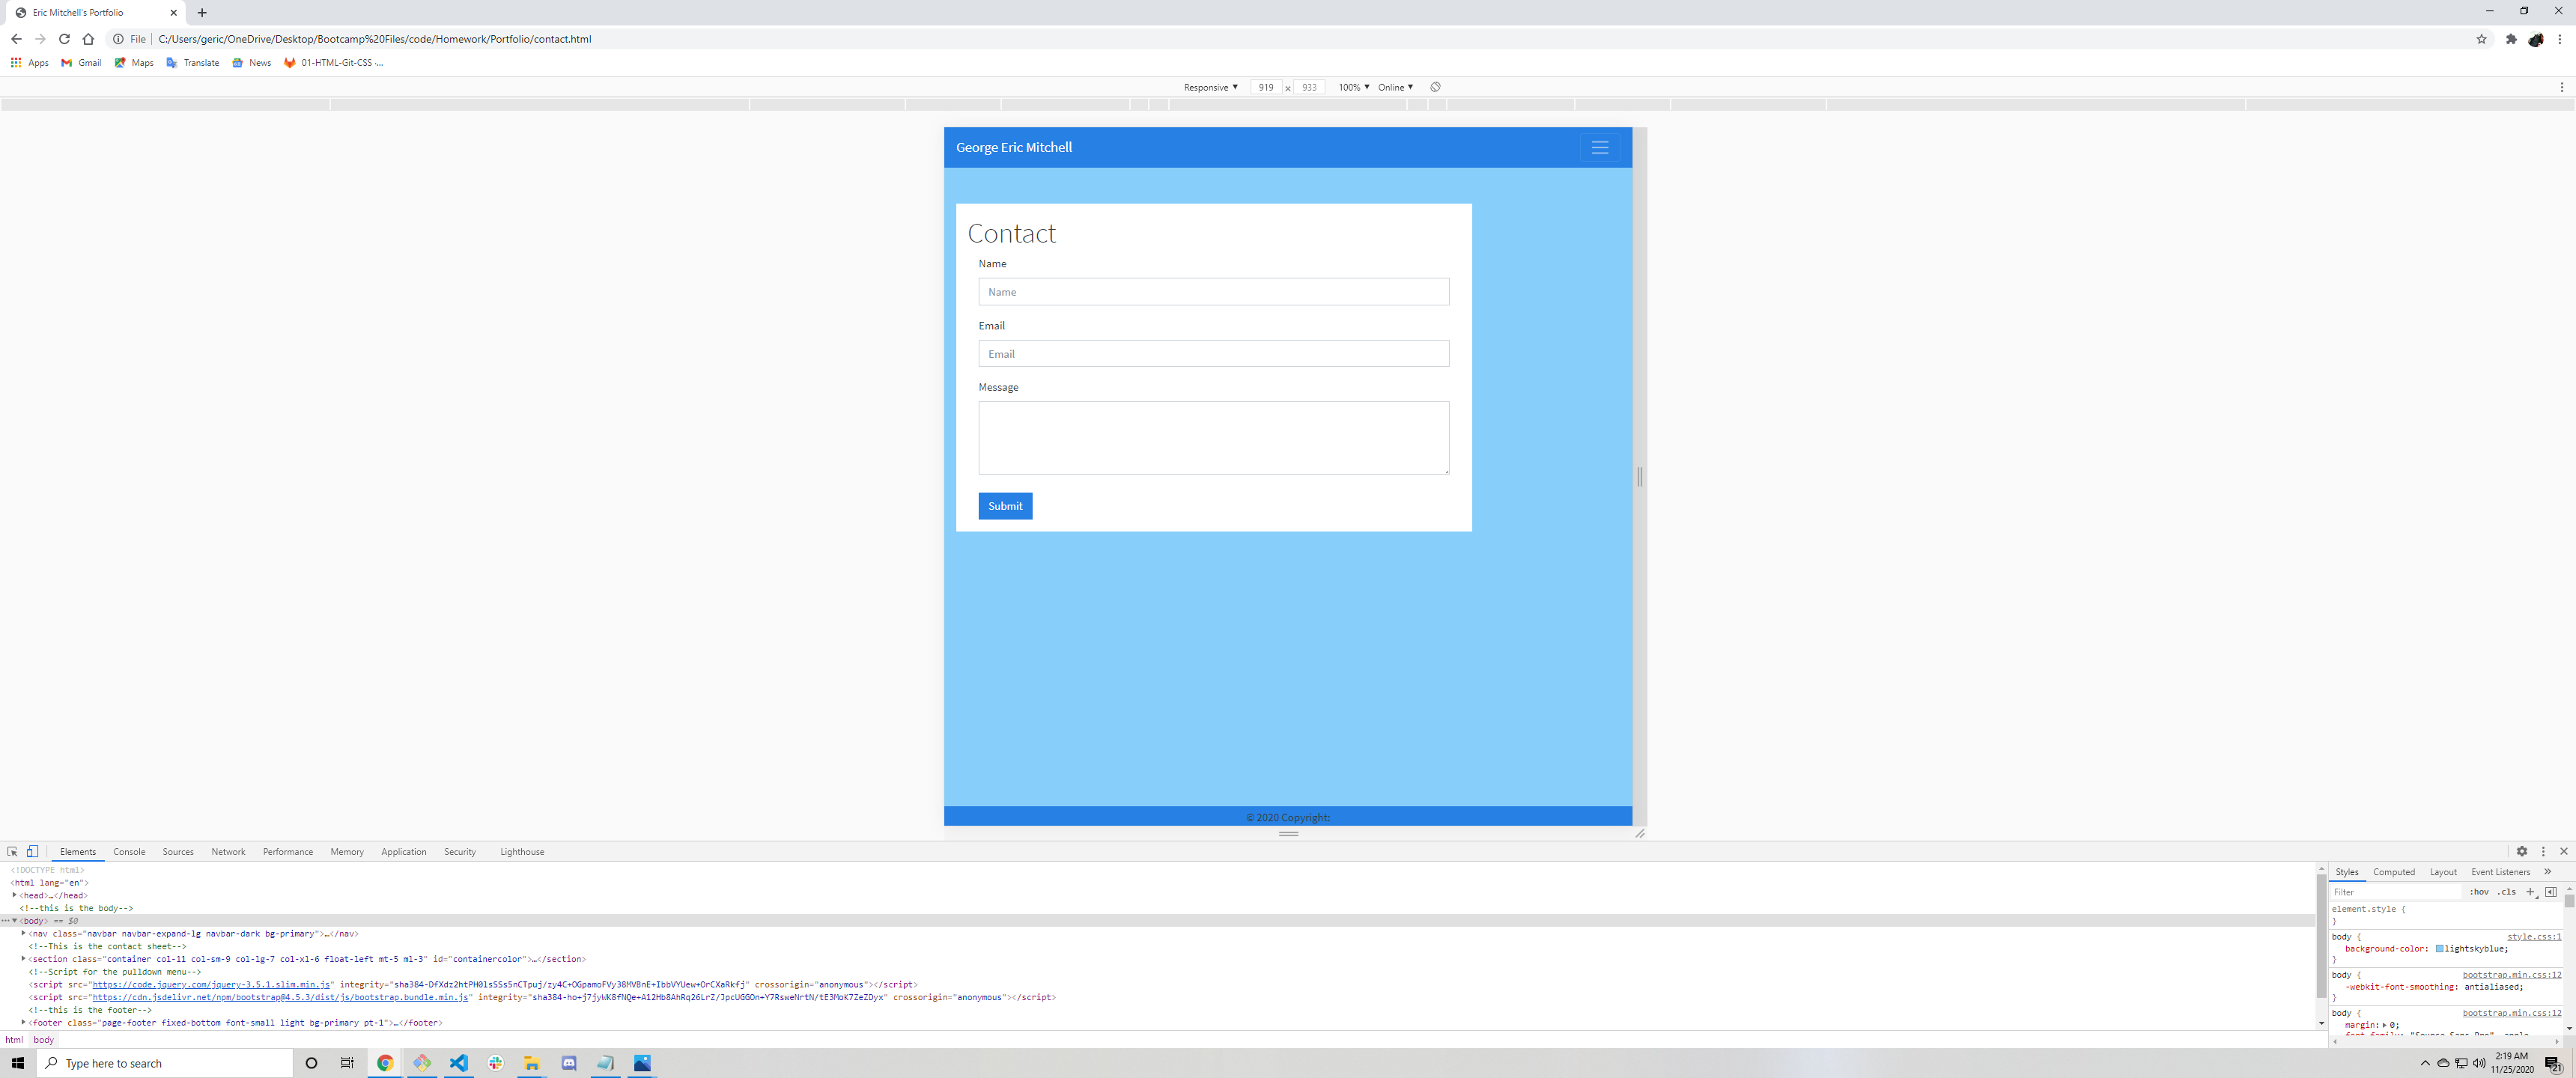This screenshot has width=2576, height=1078.
Task: Switch to the Sources tab
Action: tap(178, 852)
